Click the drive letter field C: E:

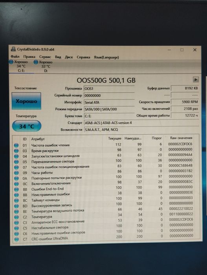[109, 116]
